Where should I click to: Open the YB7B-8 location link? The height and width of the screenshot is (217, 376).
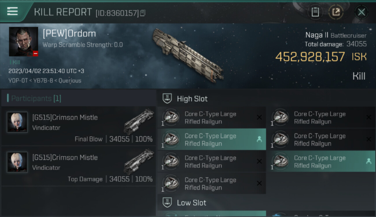click(x=43, y=80)
